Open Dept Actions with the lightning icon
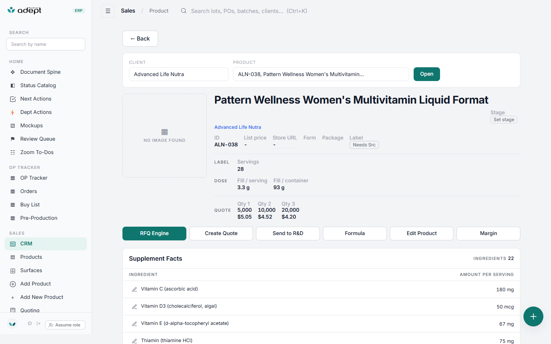This screenshot has height=344, width=551. (x=46, y=112)
